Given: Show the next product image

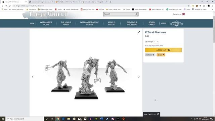Looking at the screenshot, I should coord(139,77).
